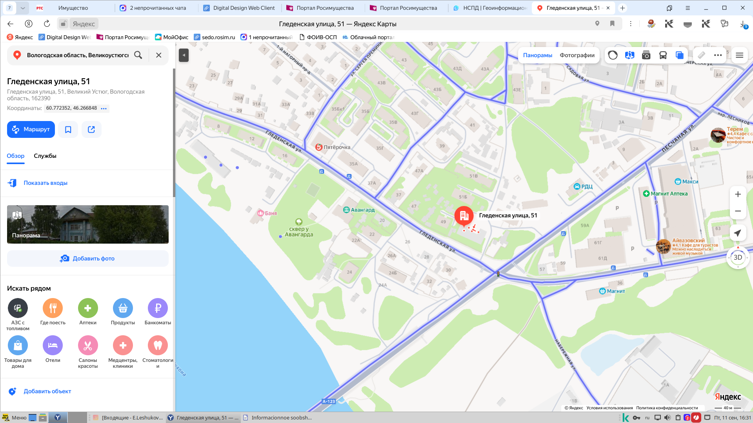Toggle public transport bus layer
This screenshot has height=423, width=753.
click(x=663, y=55)
